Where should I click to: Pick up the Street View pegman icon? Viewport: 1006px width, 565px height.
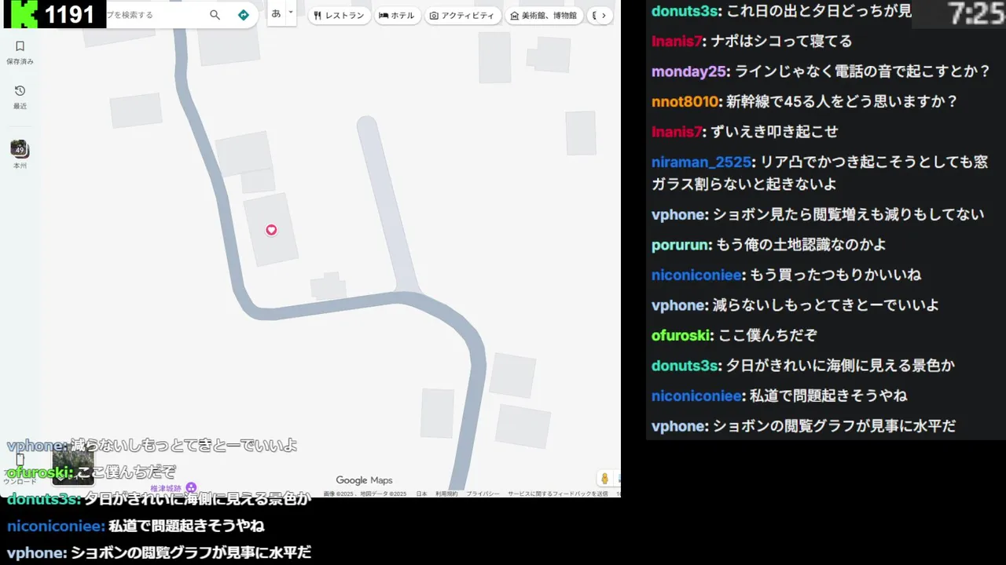[604, 479]
